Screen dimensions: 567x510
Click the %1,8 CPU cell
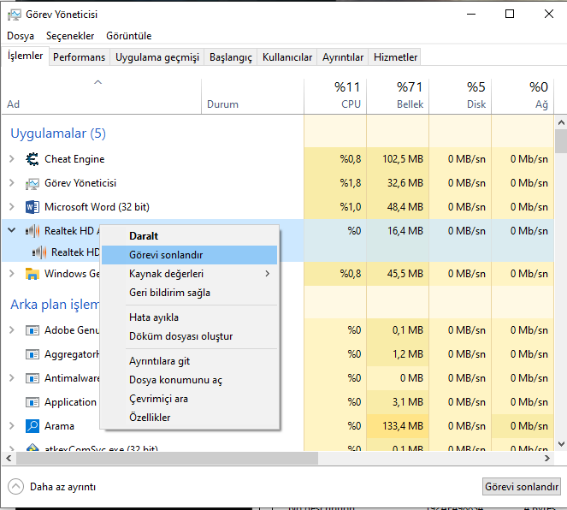(x=335, y=183)
